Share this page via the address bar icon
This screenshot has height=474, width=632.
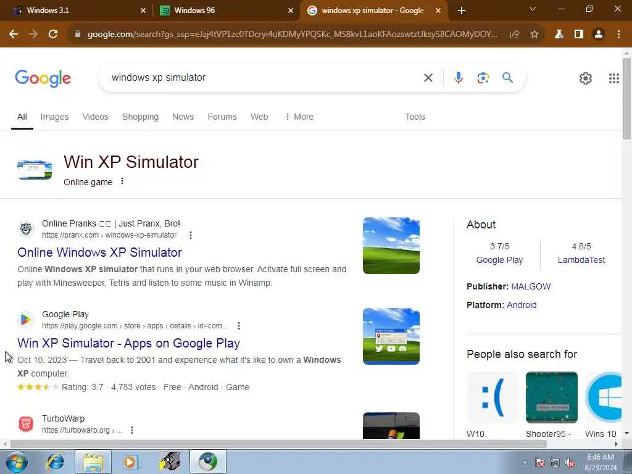[x=514, y=35]
